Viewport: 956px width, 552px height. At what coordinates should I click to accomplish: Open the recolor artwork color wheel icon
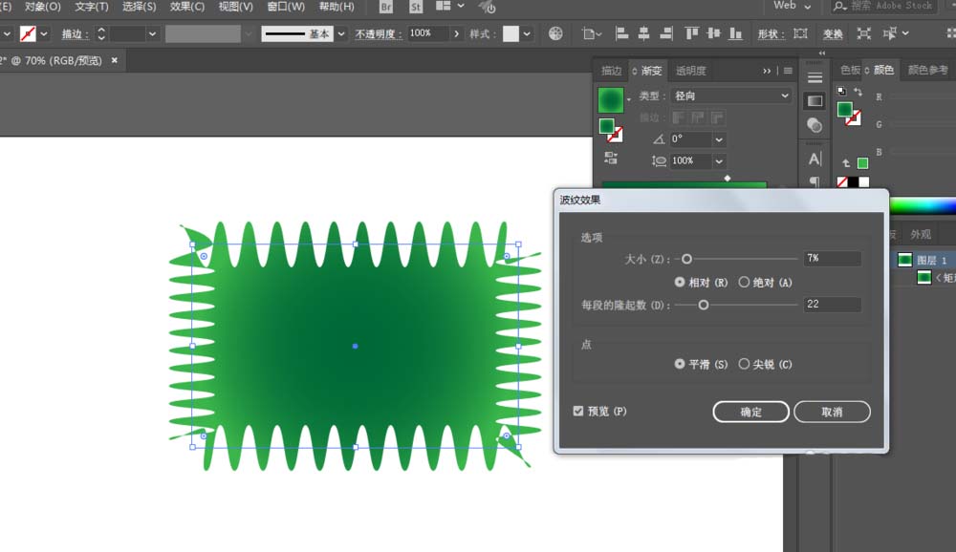pyautogui.click(x=555, y=33)
